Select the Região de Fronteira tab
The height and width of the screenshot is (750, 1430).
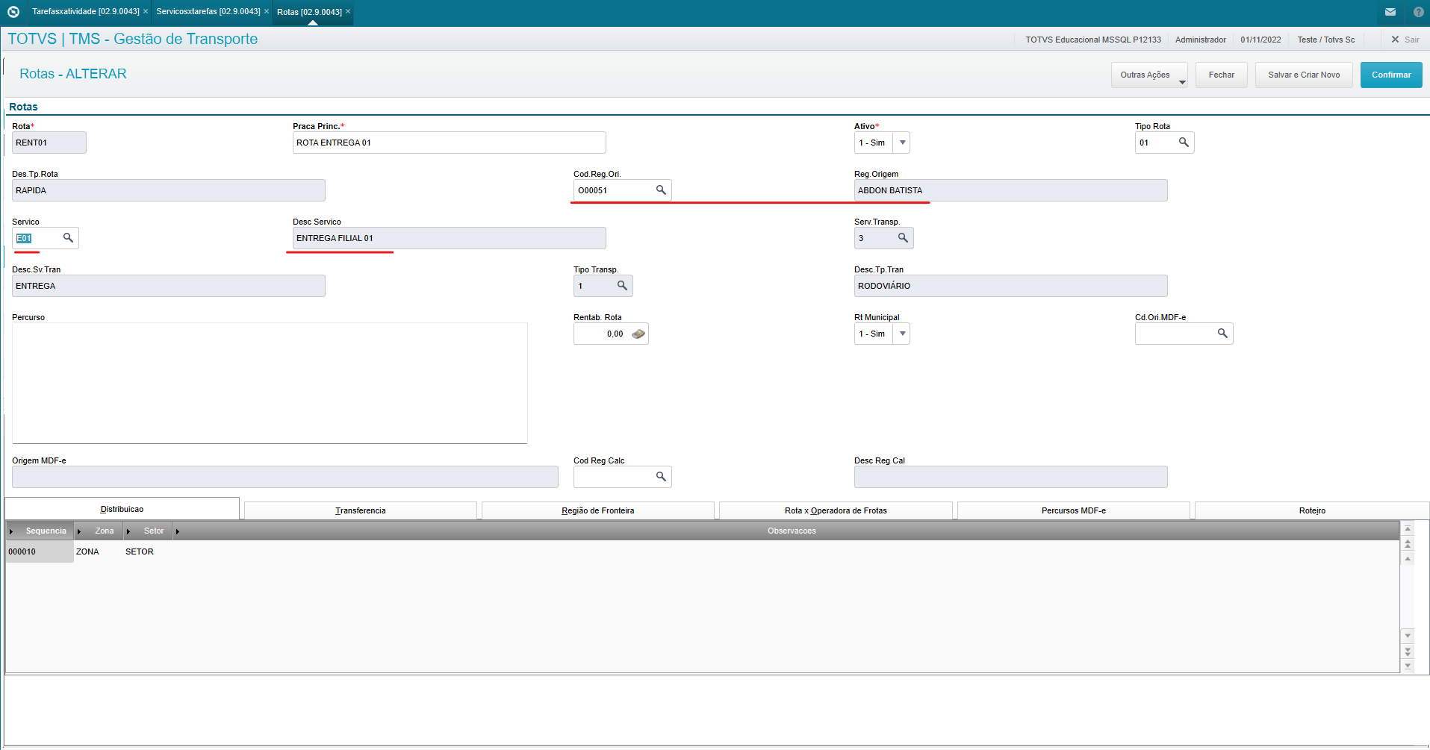[x=598, y=510]
